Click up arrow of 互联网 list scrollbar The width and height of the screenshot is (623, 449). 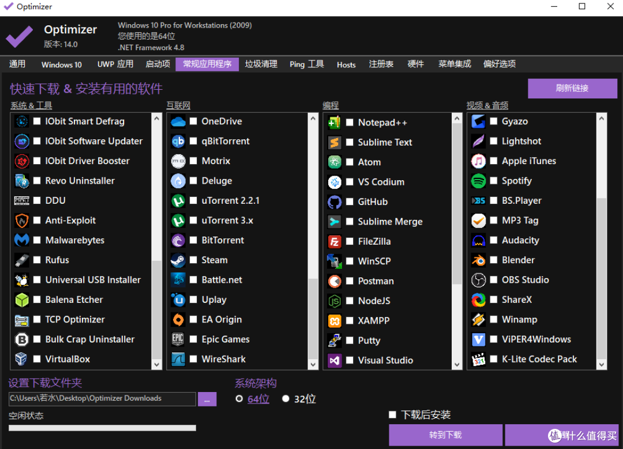(313, 118)
